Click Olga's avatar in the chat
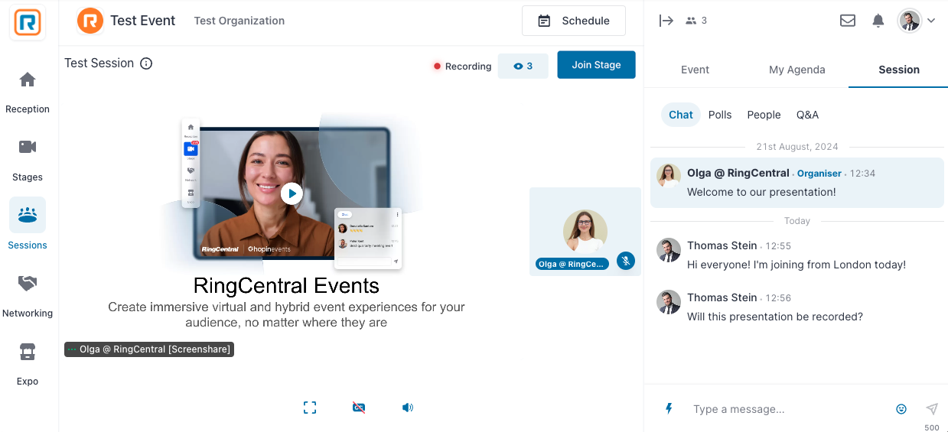This screenshot has height=432, width=948. [669, 176]
